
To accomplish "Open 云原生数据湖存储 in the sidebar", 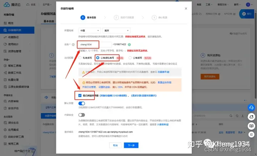I will (19, 87).
